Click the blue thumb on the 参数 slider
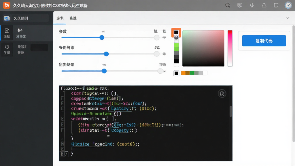Viewport: 295px width, 166px height. tap(102, 37)
